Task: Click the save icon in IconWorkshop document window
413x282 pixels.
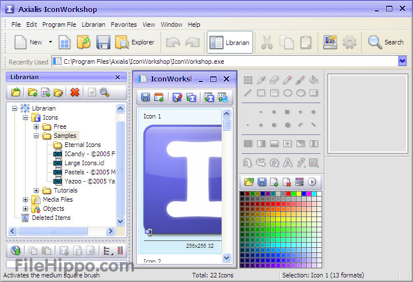Action: click(x=146, y=97)
